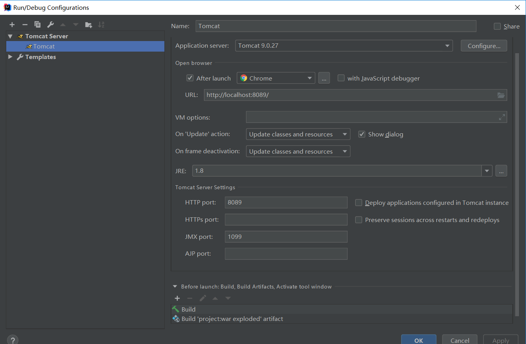Screen dimensions: 526x344
Task: Click the Configure... button
Action: [x=484, y=46]
